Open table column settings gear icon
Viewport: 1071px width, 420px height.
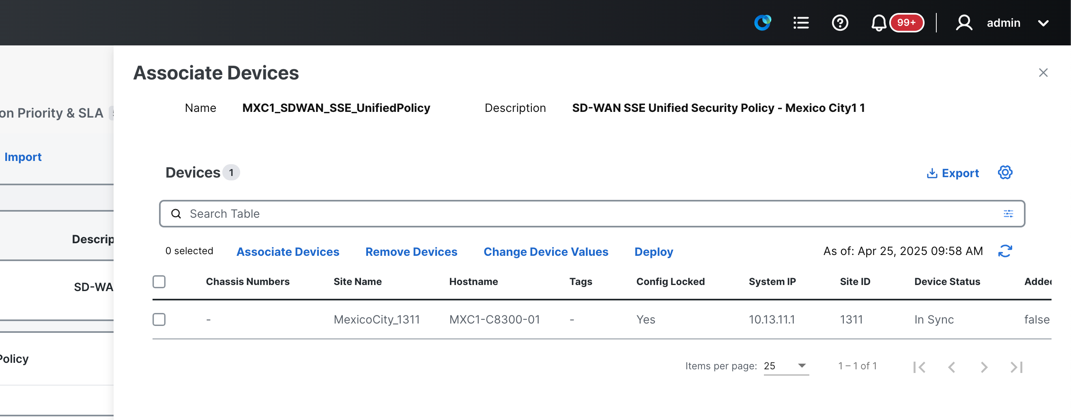coord(1004,172)
